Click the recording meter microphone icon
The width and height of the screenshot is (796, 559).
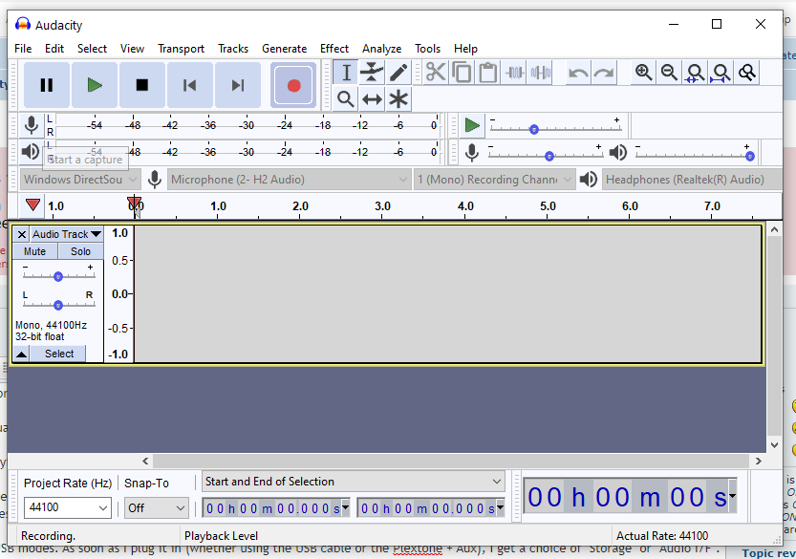[32, 125]
